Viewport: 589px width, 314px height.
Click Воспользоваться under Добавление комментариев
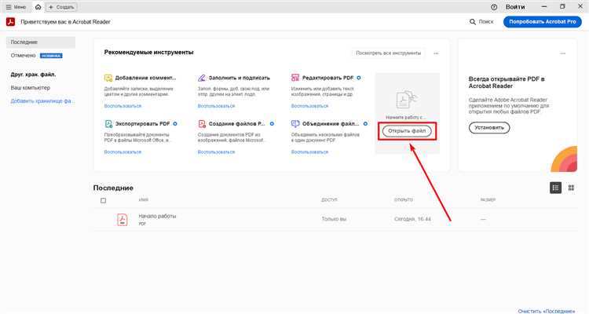[x=123, y=106]
